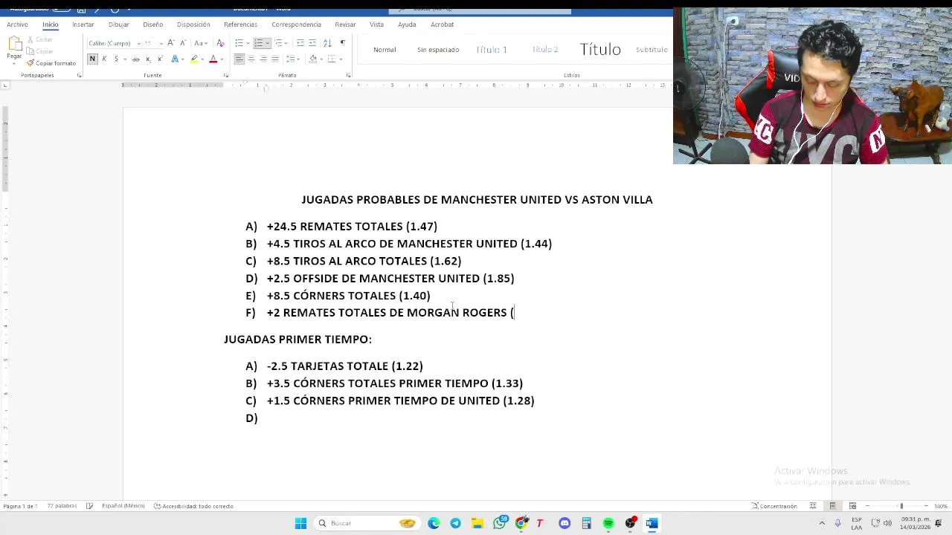Open Microsoft Edge from the taskbar
Viewport: 952px width, 535px height.
(x=434, y=523)
